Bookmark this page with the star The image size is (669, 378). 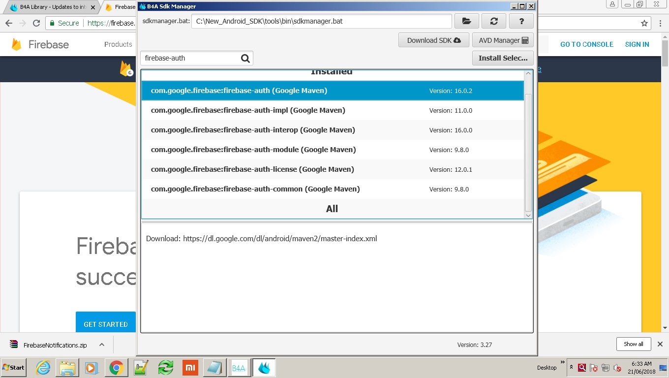[x=644, y=23]
